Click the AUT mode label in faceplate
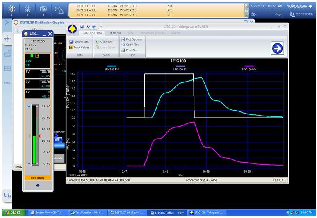The image size is (317, 218). pos(29,61)
